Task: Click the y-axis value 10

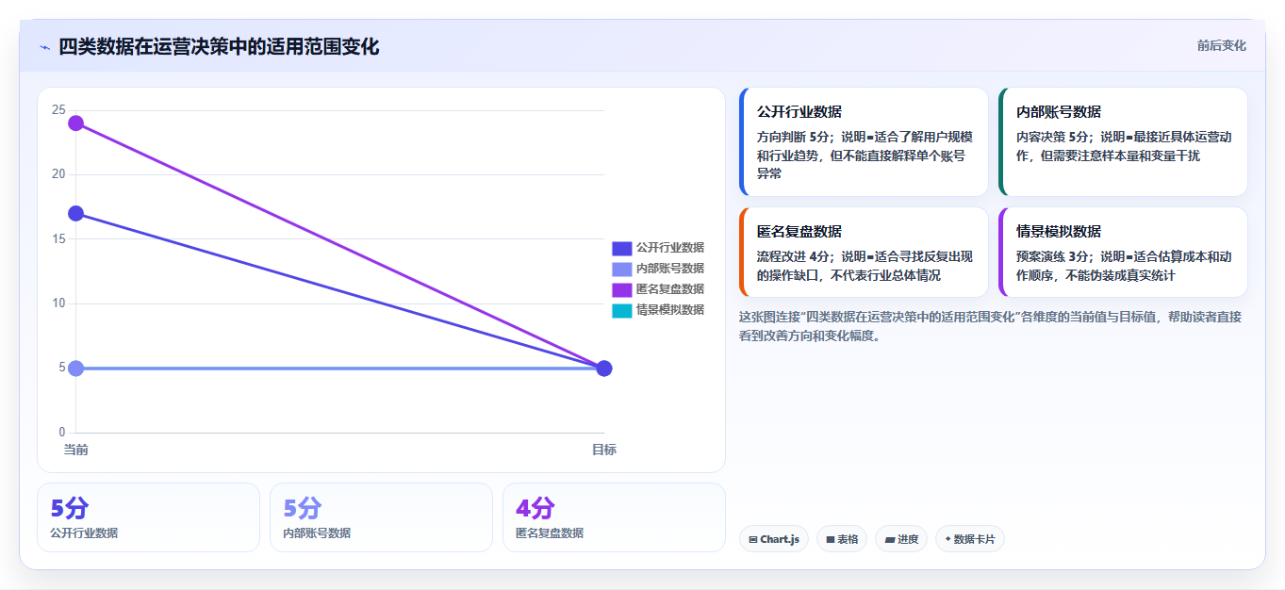Action: pos(58,303)
